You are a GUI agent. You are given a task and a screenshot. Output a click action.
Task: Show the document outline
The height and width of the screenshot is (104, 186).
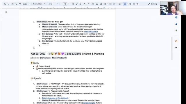pyautogui.click(x=6, y=12)
